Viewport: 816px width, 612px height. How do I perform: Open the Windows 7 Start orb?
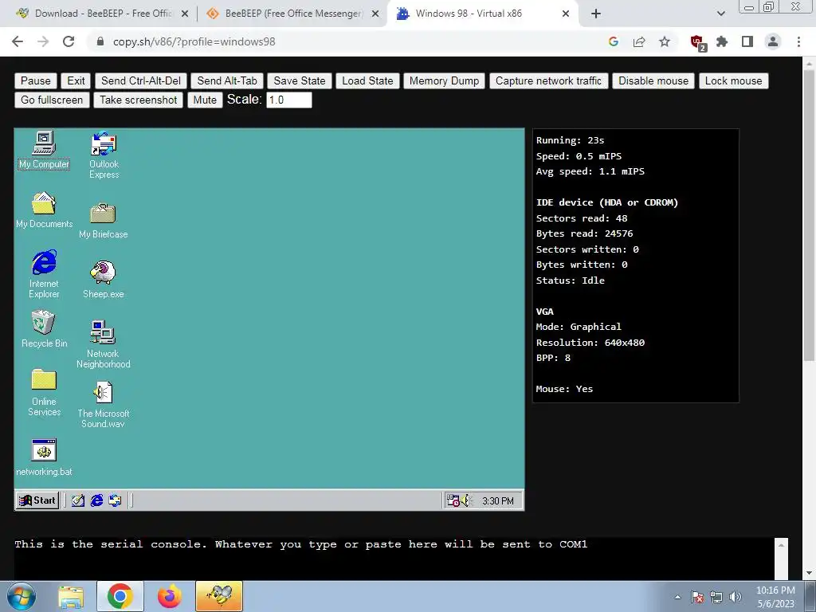[x=22, y=596]
